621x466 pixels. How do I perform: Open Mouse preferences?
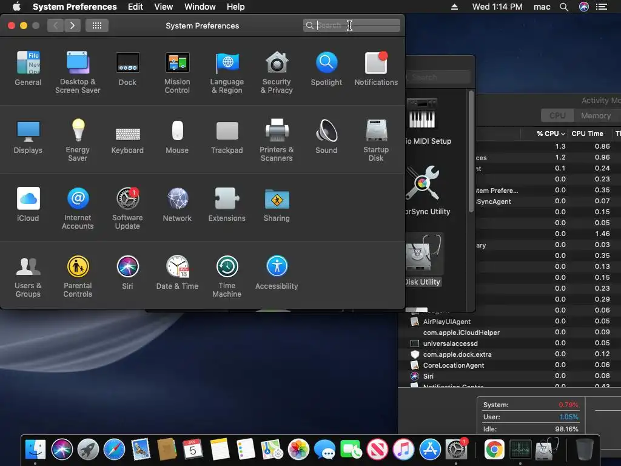pos(177,137)
